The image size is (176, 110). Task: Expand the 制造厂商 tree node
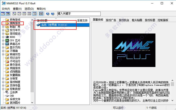point(3,27)
